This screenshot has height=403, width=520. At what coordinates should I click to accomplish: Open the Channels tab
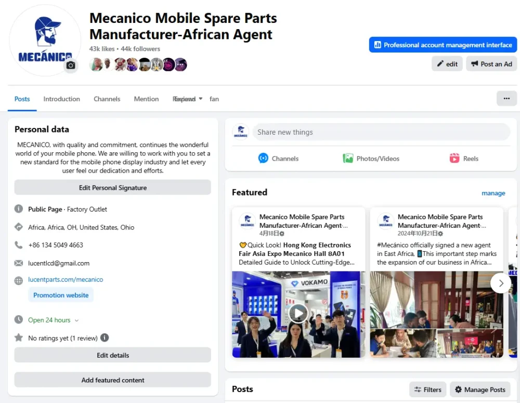[107, 99]
